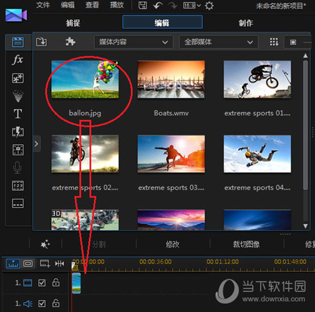315x312 pixels.
Task: Toggle lock on video track 1
Action: [x=56, y=283]
